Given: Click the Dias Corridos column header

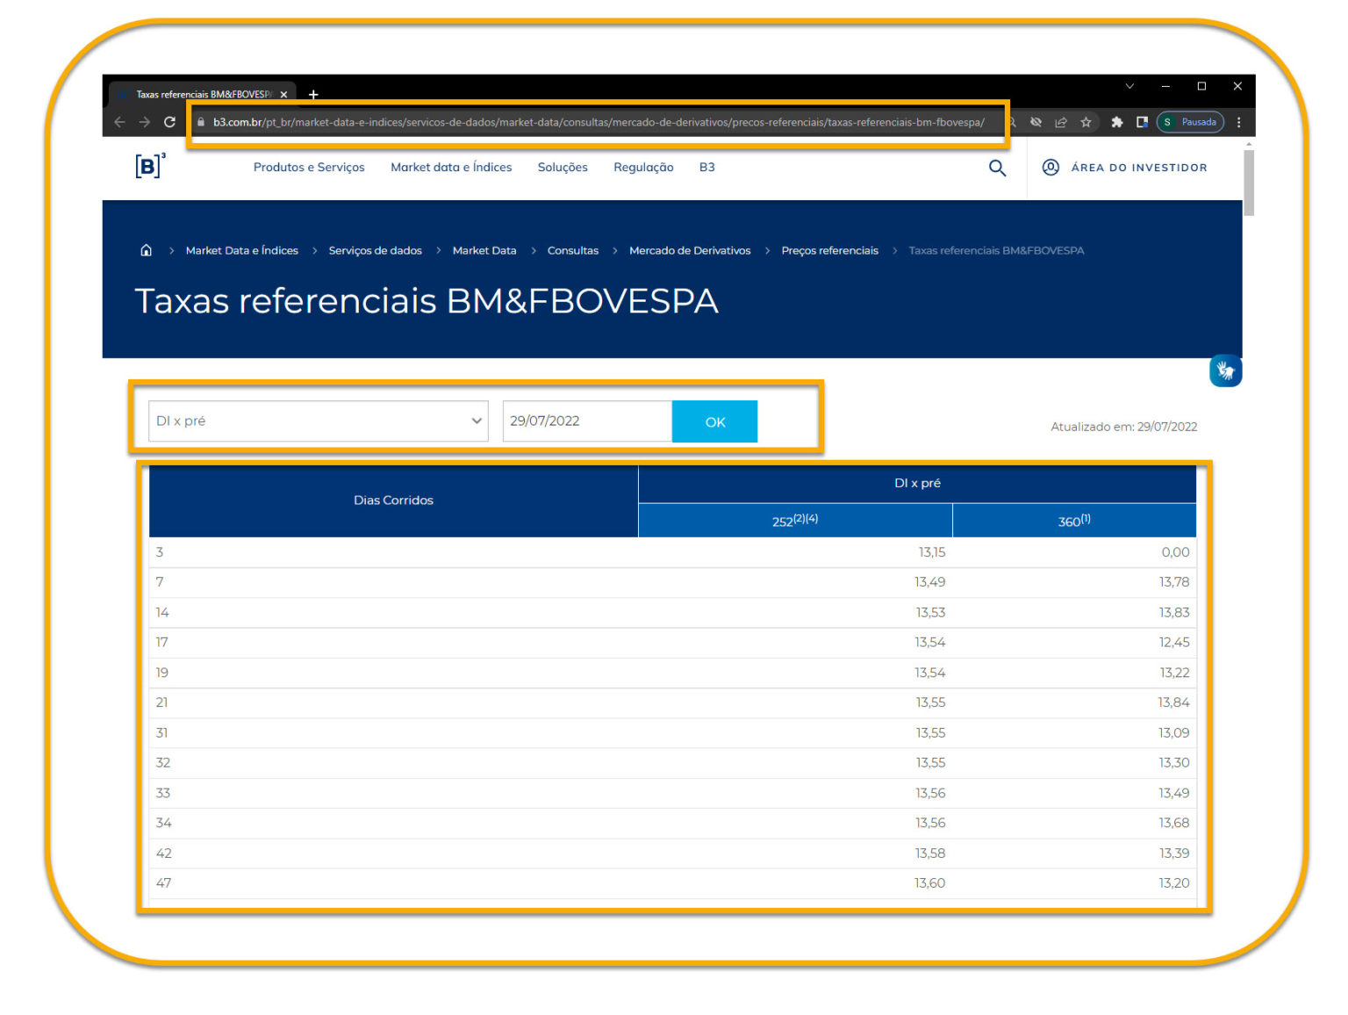Looking at the screenshot, I should [393, 500].
